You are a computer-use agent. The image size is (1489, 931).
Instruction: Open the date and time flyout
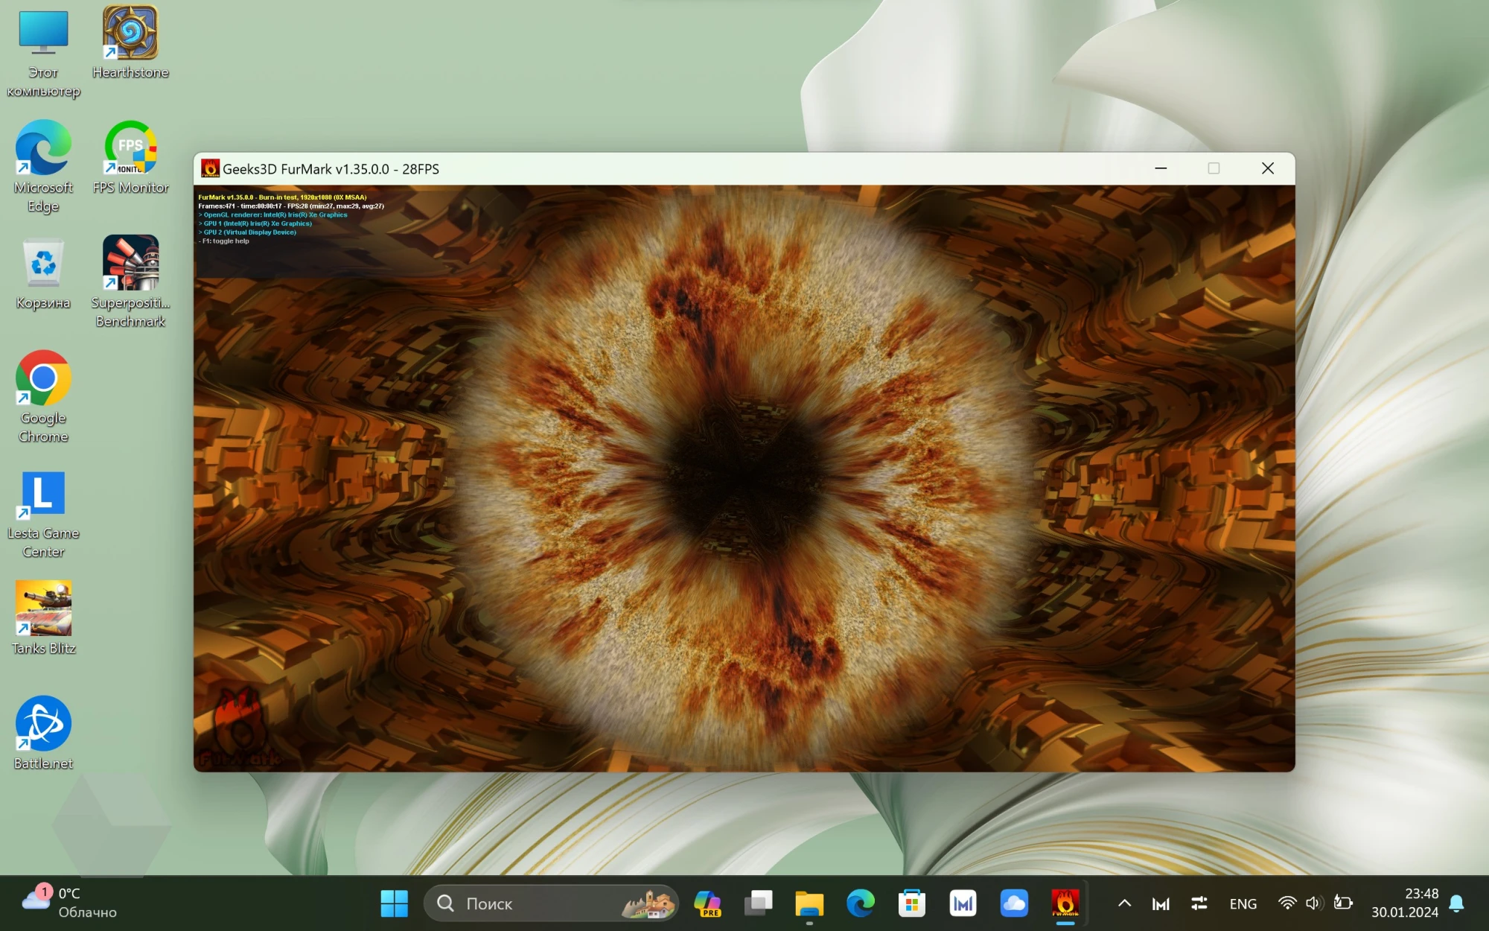[1405, 903]
